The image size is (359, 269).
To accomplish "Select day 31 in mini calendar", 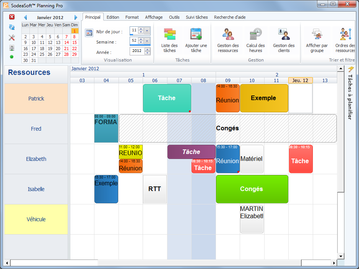I will 34,60.
